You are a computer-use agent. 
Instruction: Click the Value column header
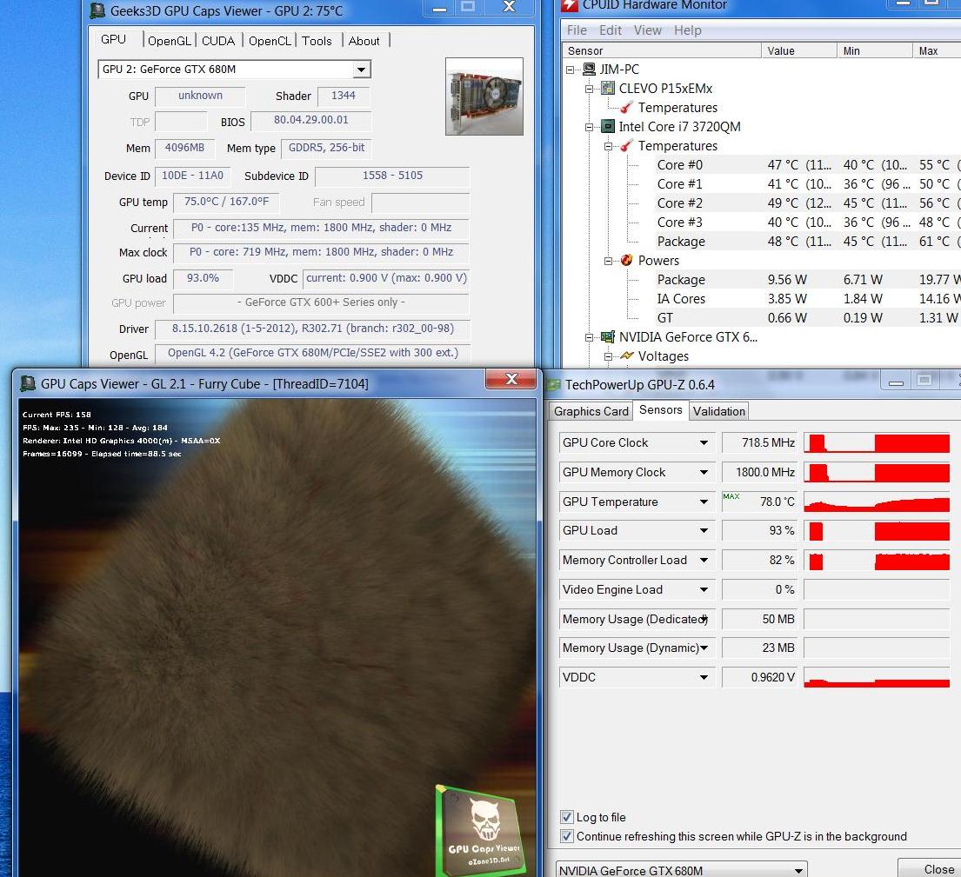798,50
